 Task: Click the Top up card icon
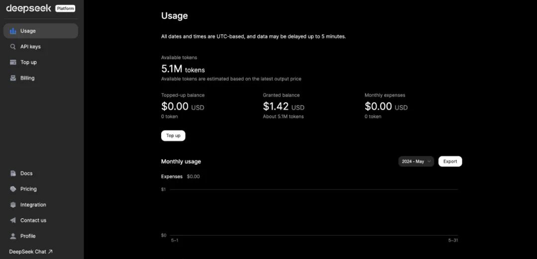point(13,62)
